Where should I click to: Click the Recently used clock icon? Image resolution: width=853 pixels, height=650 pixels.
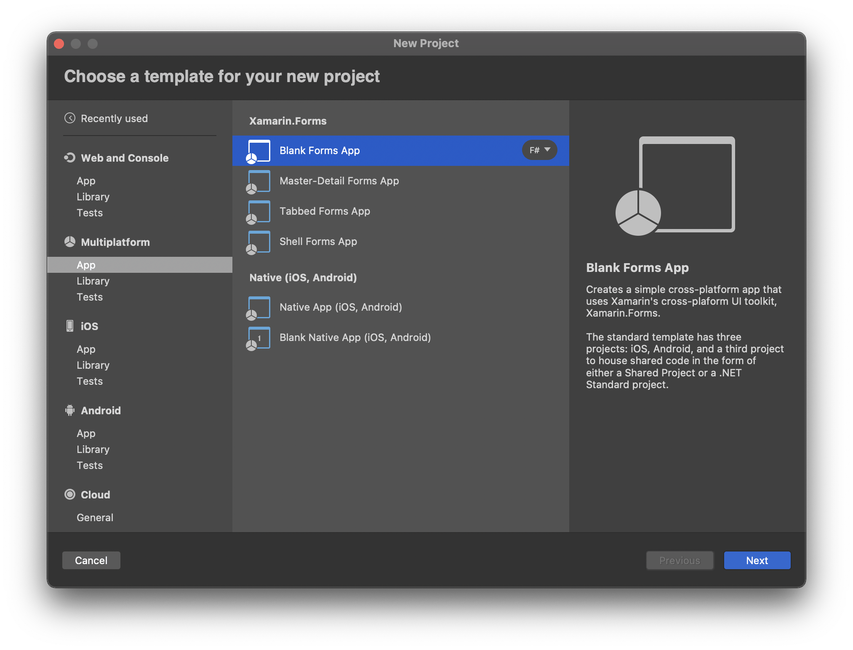tap(70, 118)
